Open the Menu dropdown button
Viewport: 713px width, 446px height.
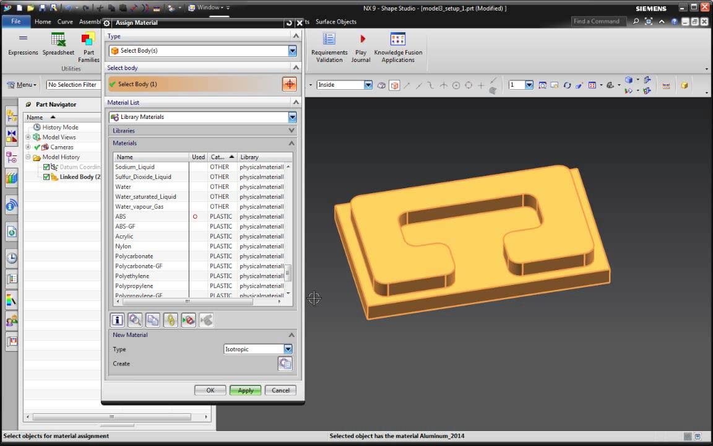click(x=23, y=85)
